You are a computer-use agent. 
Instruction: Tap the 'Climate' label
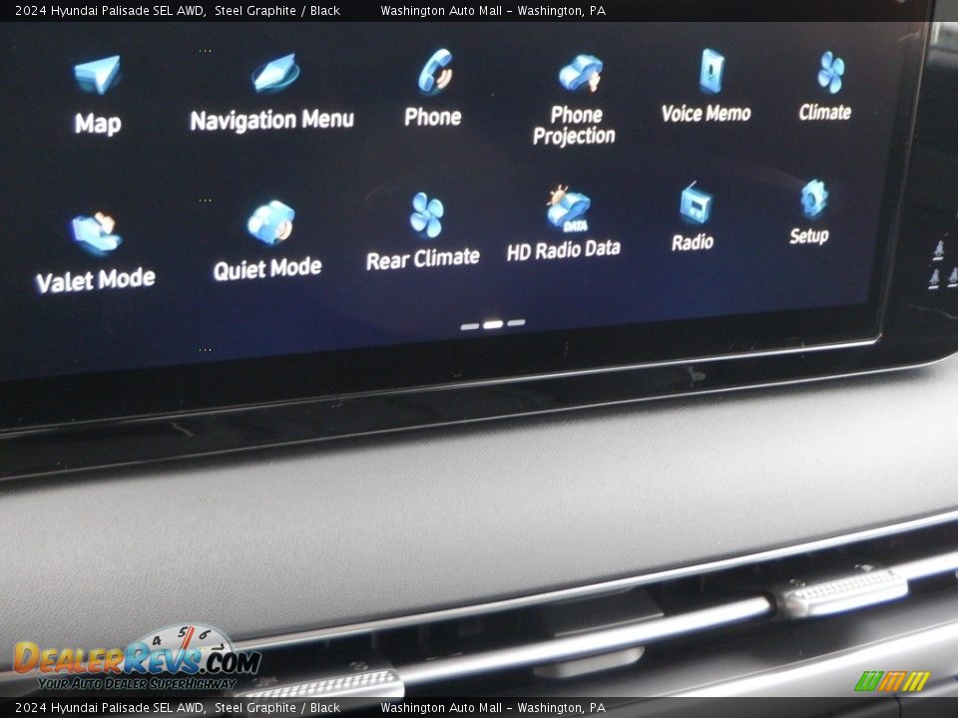[825, 113]
